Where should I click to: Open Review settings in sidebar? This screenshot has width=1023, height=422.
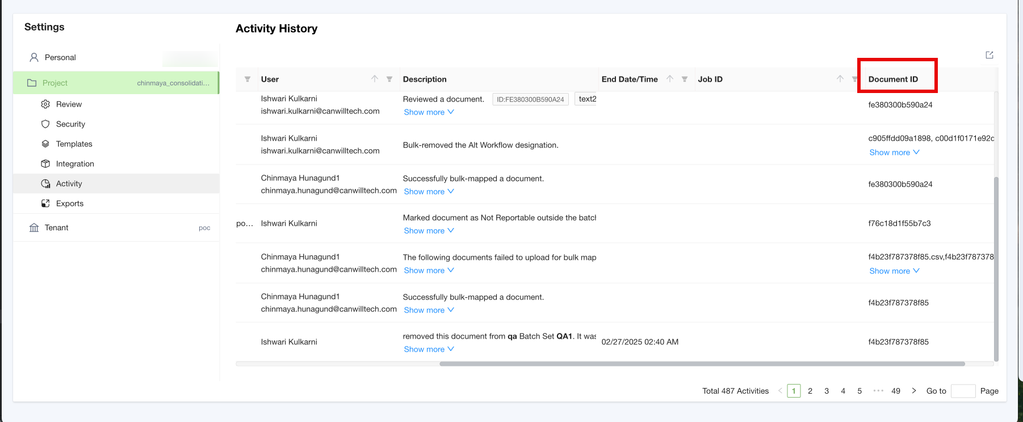point(69,104)
